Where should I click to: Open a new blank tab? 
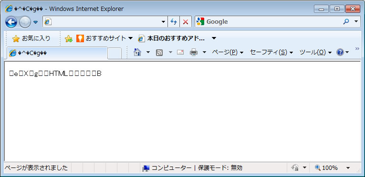click(x=115, y=54)
